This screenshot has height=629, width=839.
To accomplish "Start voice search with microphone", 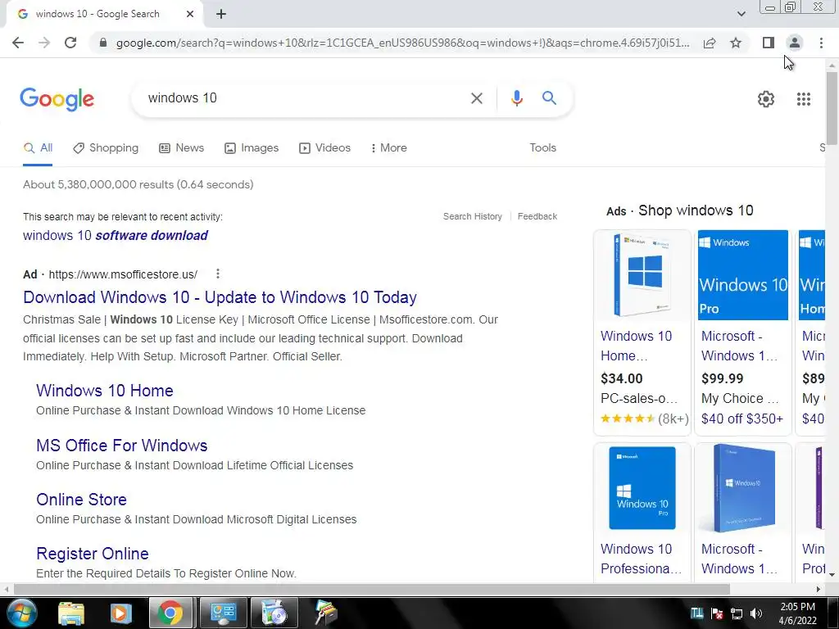I will 516,98.
